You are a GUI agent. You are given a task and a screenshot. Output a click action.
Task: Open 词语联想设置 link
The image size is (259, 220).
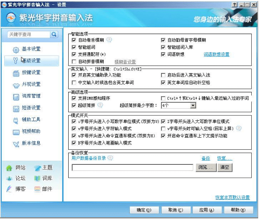216,54
